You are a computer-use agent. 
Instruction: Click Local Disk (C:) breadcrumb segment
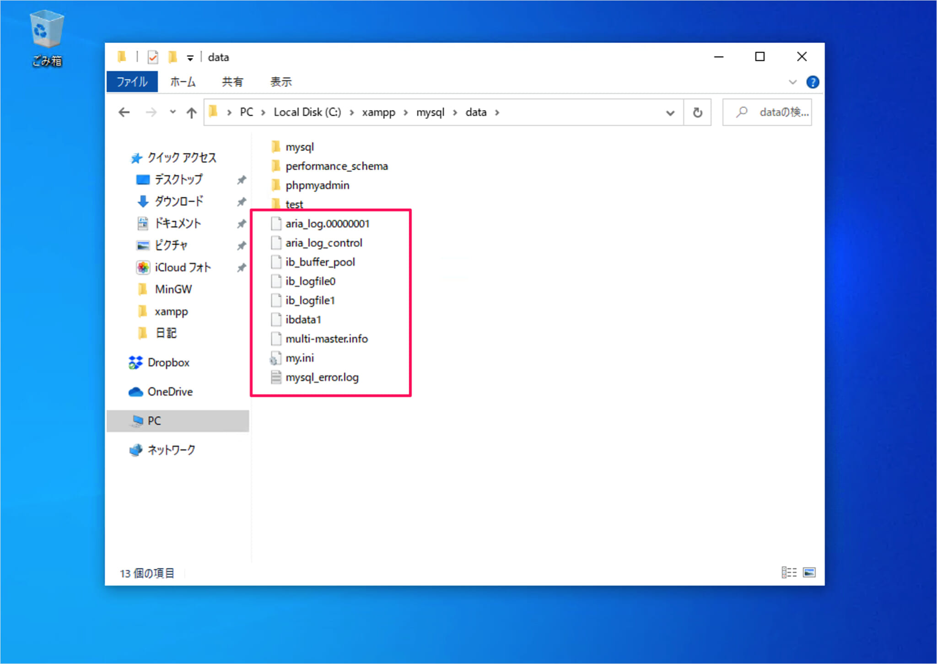click(x=307, y=113)
